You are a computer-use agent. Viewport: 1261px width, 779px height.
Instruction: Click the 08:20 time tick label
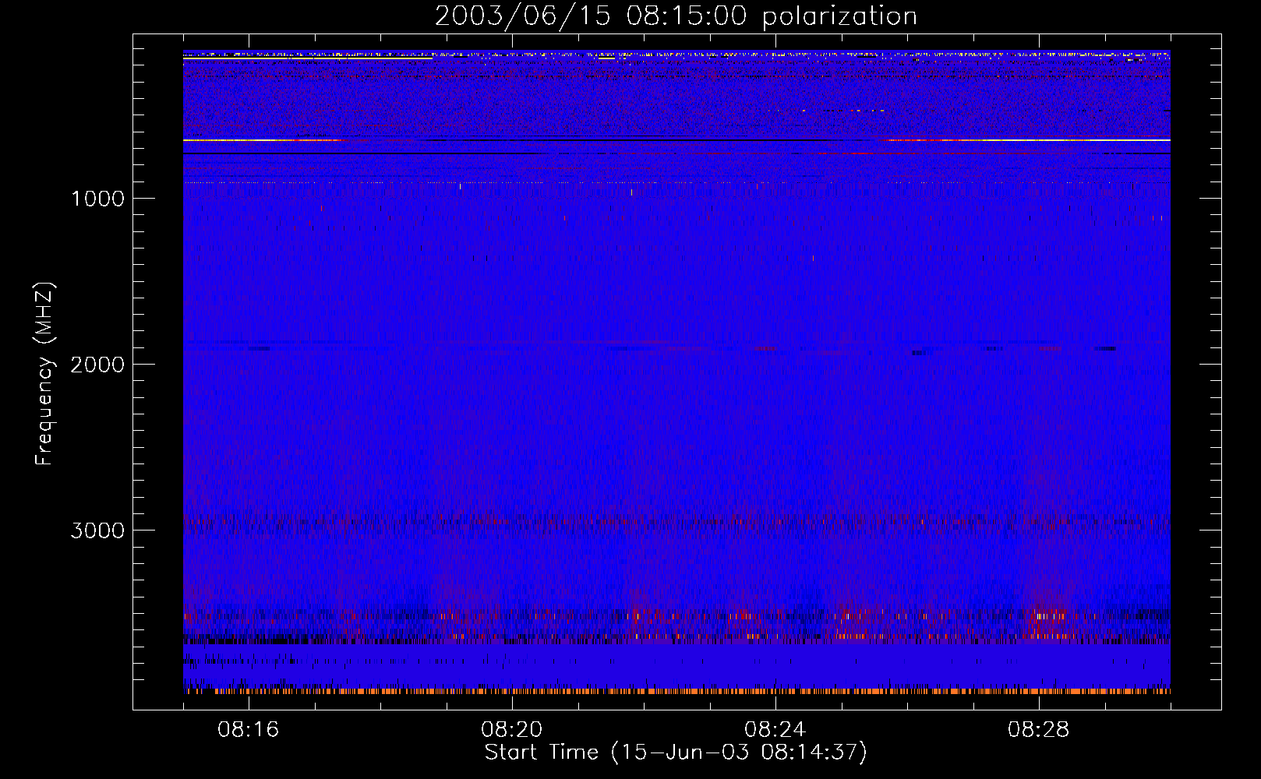click(x=512, y=730)
